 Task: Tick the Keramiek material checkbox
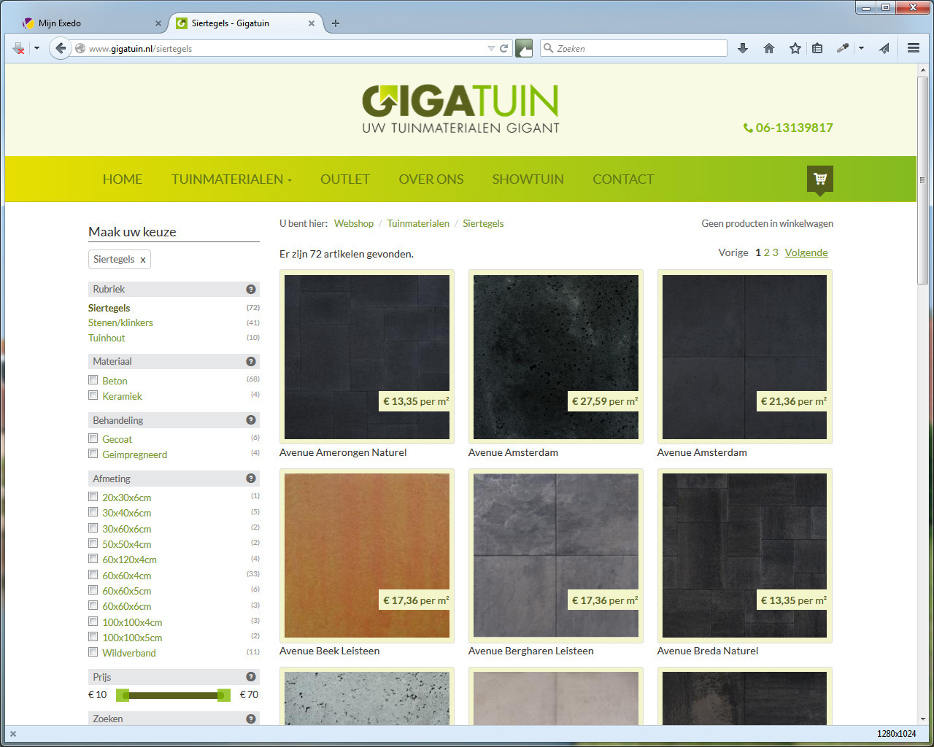tap(93, 395)
